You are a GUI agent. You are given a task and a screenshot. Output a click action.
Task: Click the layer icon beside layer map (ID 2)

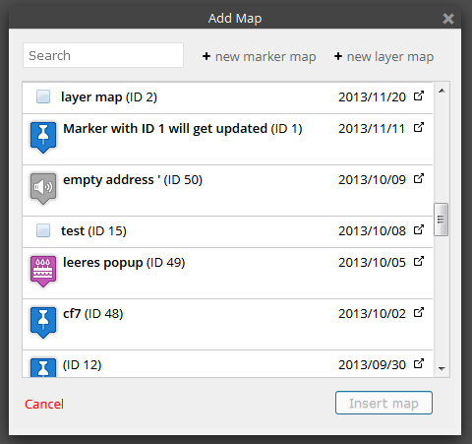pos(43,96)
